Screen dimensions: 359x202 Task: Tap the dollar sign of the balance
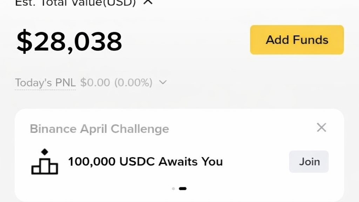click(24, 41)
